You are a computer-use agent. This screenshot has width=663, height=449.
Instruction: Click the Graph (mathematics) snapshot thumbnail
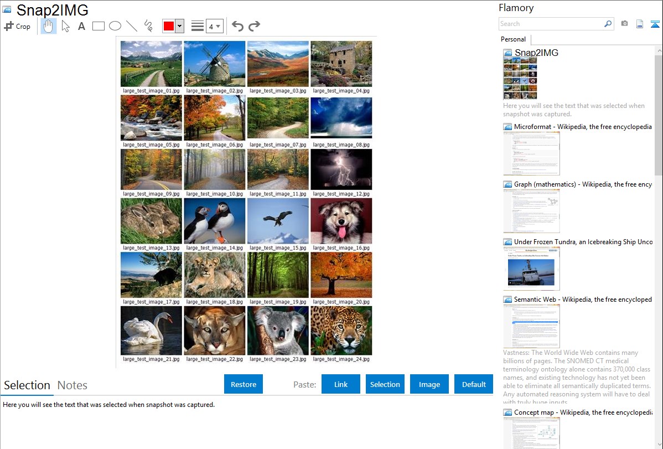[x=531, y=211]
